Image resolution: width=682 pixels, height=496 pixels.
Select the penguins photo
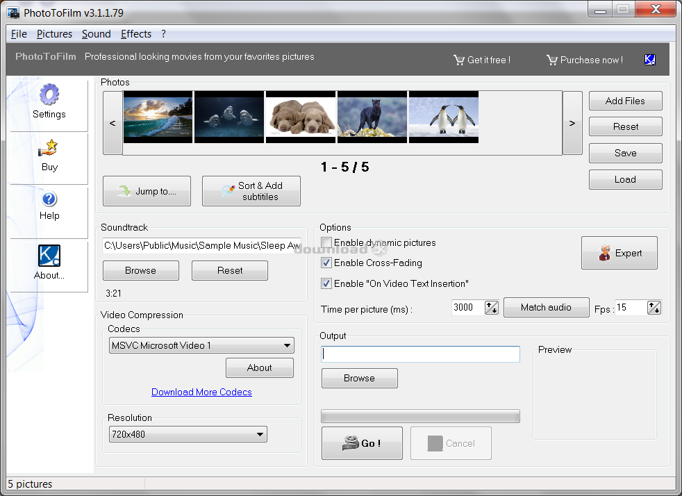point(444,117)
